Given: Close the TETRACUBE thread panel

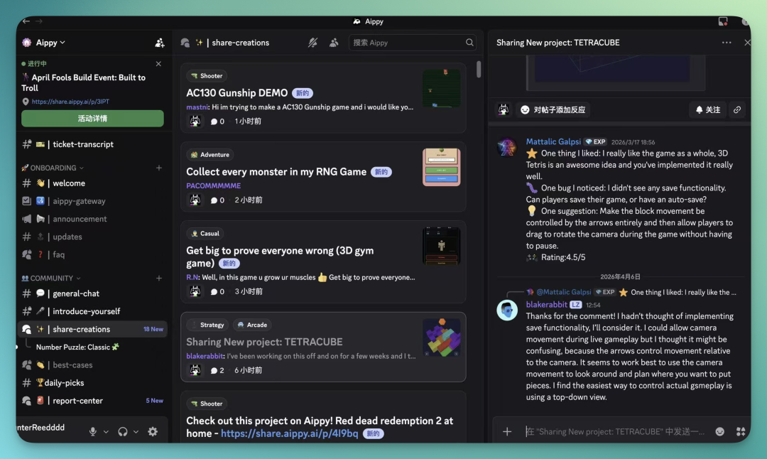Looking at the screenshot, I should pos(747,43).
